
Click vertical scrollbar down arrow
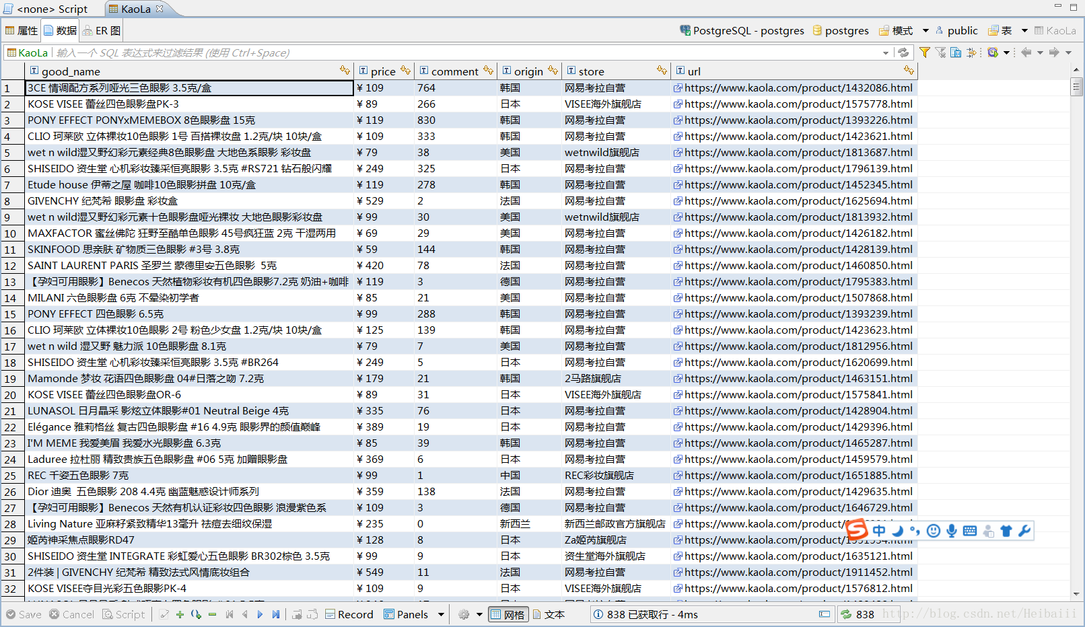tap(1076, 594)
